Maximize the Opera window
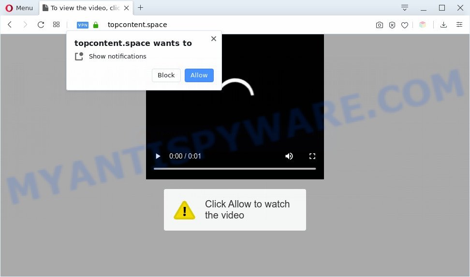The width and height of the screenshot is (470, 277). point(442,8)
